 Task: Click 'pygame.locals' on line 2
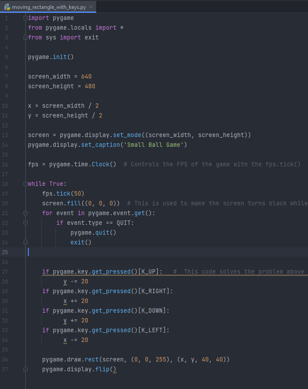(x=69, y=28)
